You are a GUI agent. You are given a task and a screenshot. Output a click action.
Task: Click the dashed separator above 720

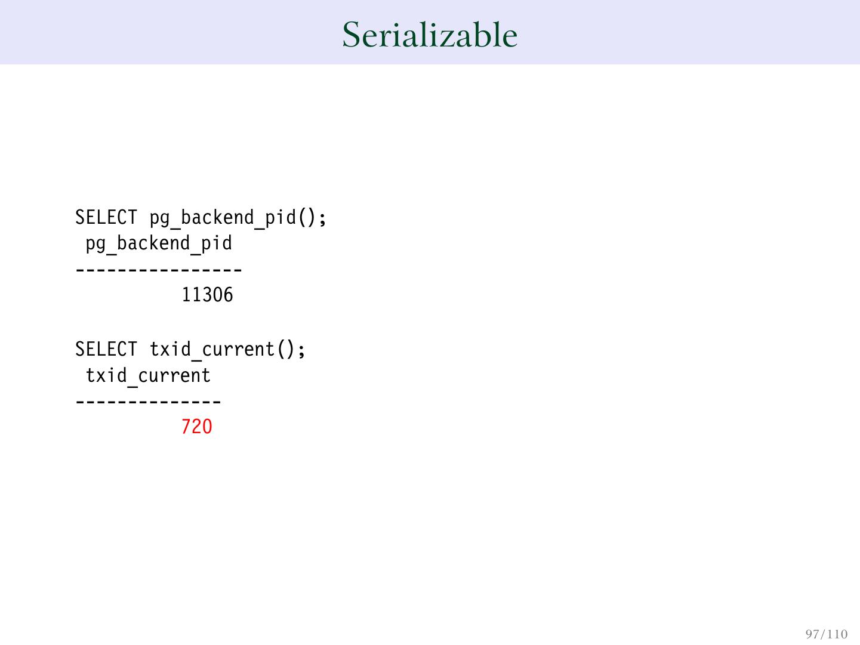click(148, 402)
